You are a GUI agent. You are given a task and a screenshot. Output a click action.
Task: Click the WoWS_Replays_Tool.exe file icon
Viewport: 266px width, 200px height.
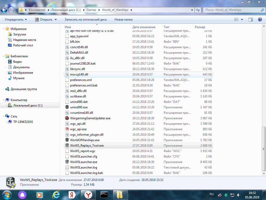67,145
